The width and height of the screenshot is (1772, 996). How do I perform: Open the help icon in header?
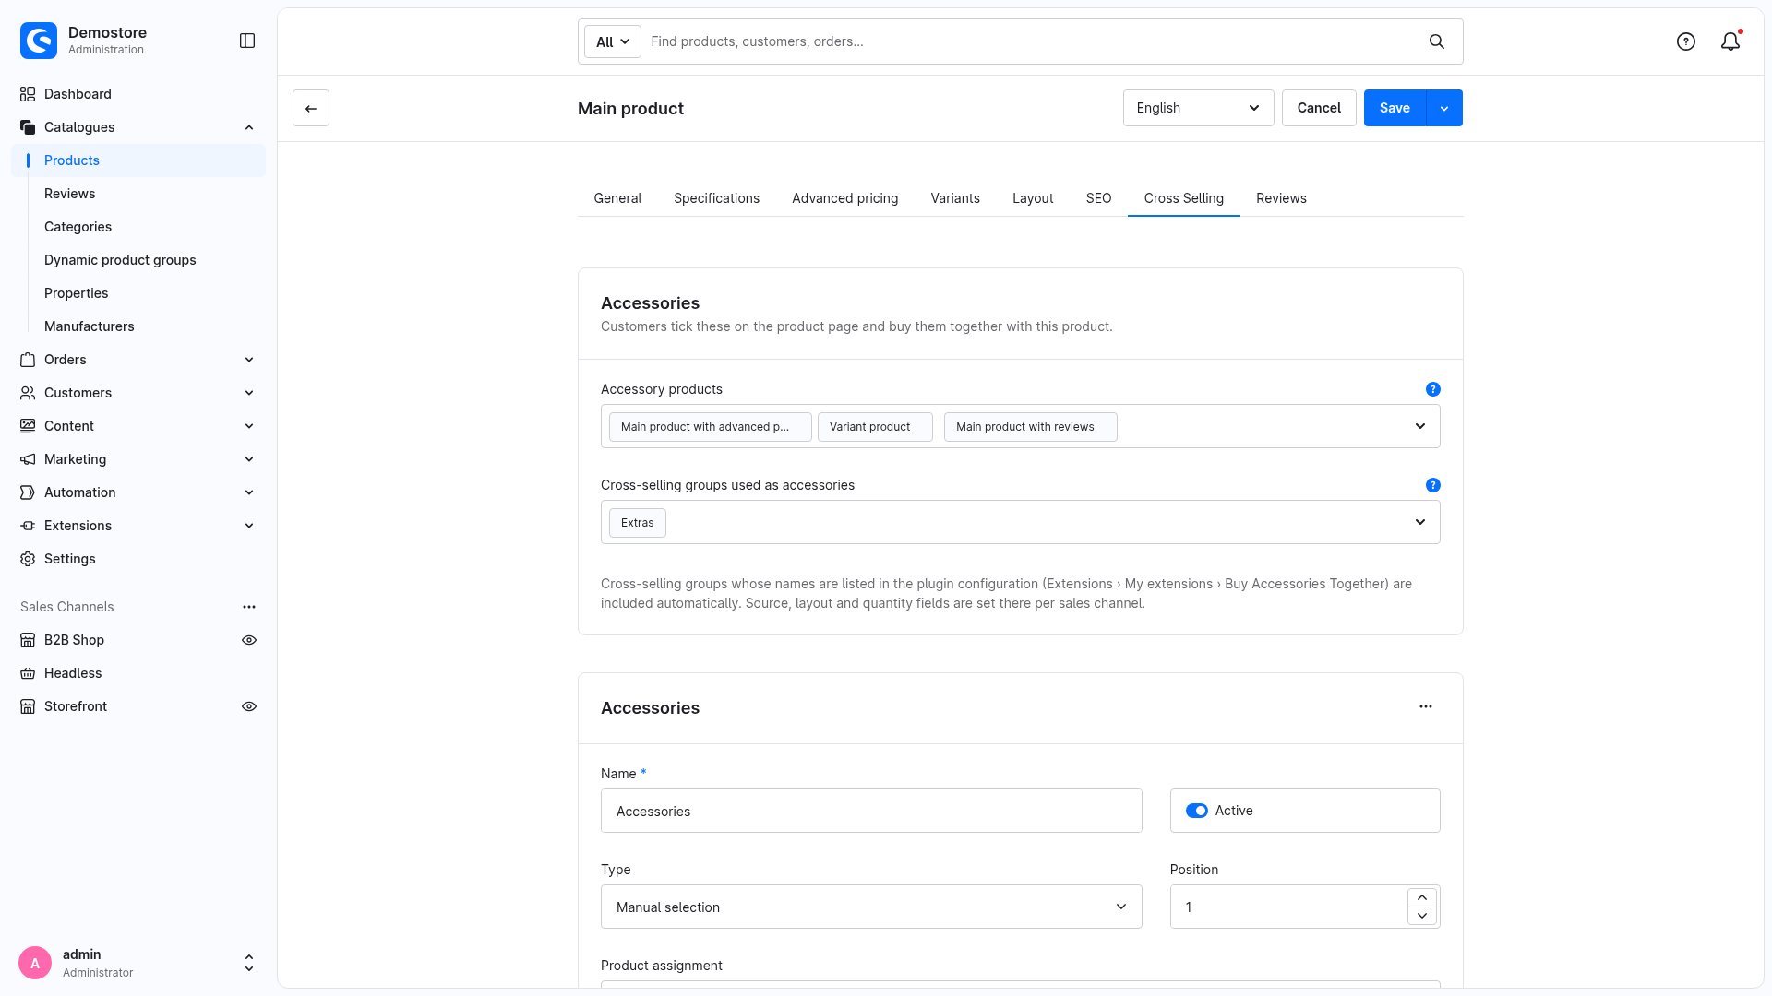click(1686, 41)
